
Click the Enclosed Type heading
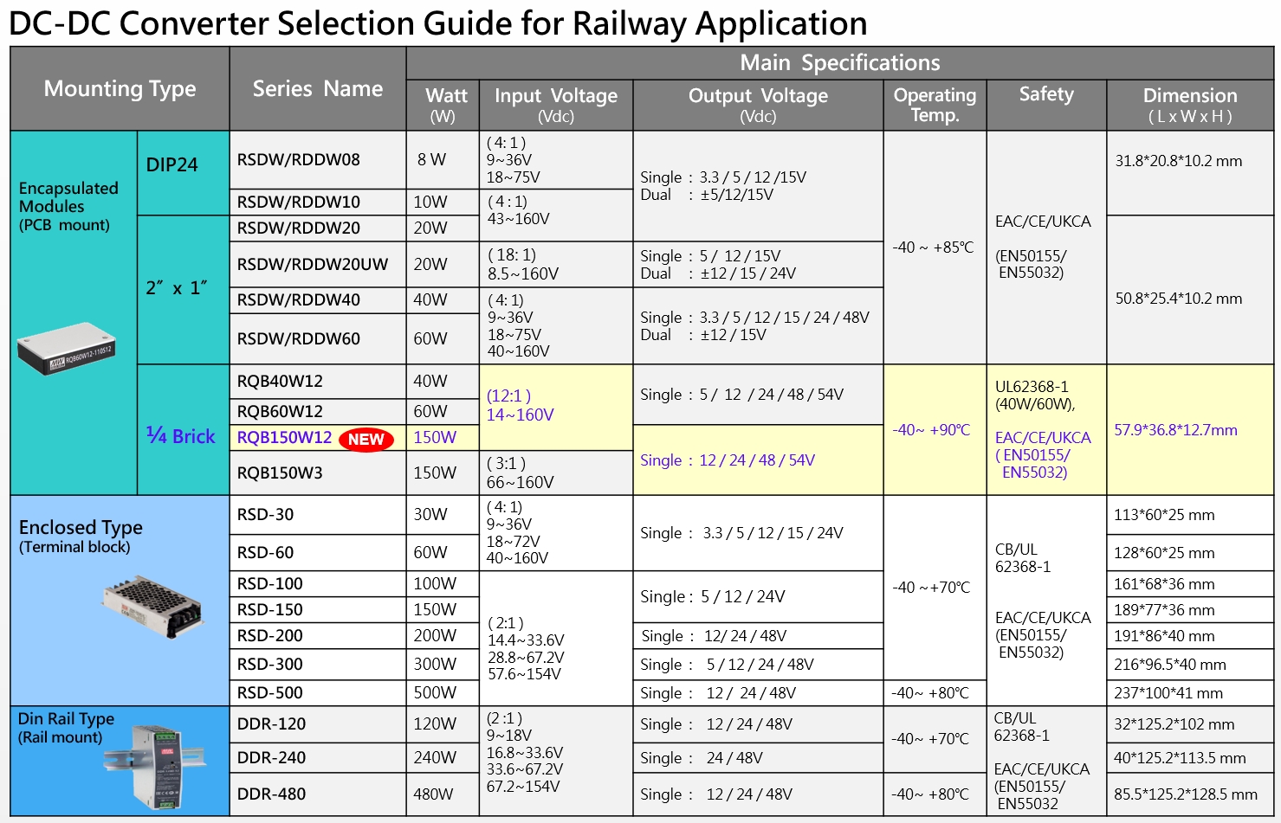click(x=81, y=528)
